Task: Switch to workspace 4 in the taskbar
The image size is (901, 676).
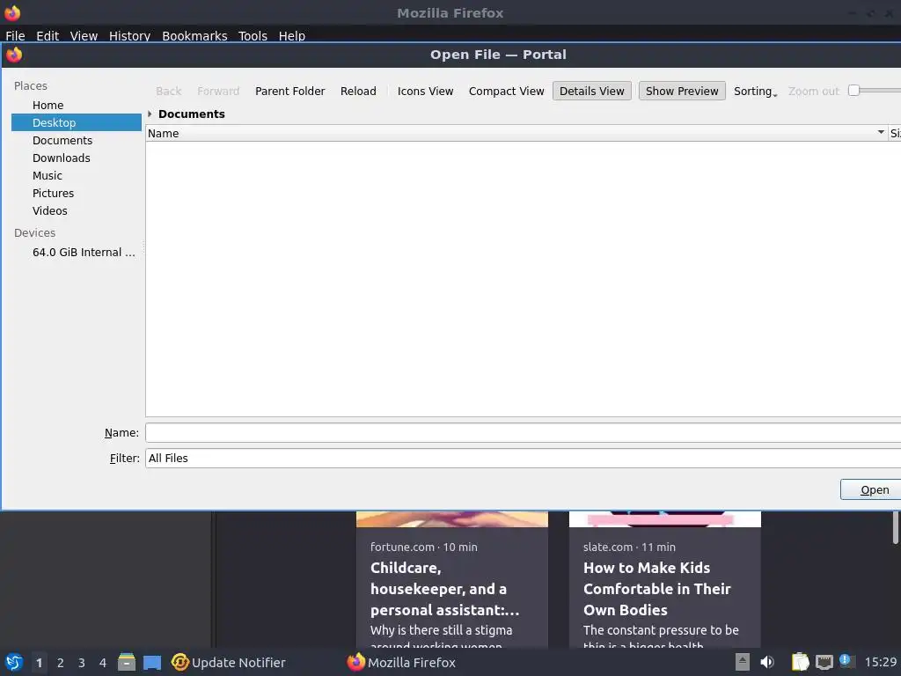Action: click(x=103, y=662)
